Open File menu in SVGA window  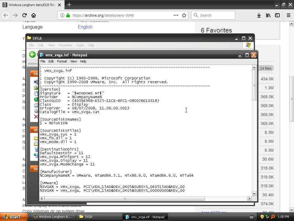[x=31, y=45]
